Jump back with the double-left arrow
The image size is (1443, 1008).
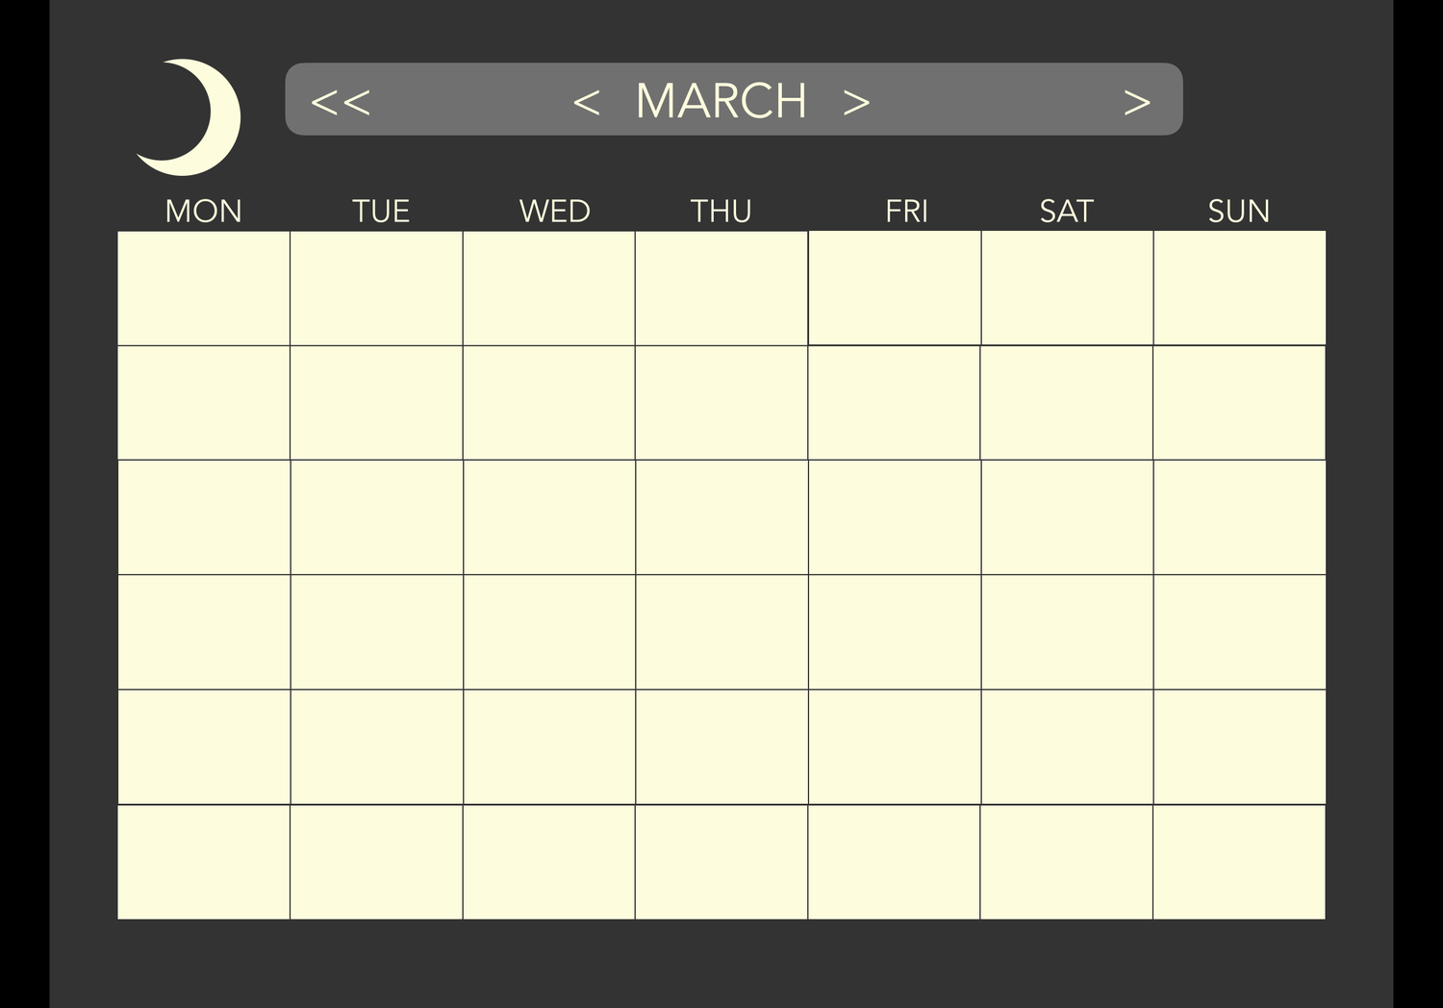341,102
